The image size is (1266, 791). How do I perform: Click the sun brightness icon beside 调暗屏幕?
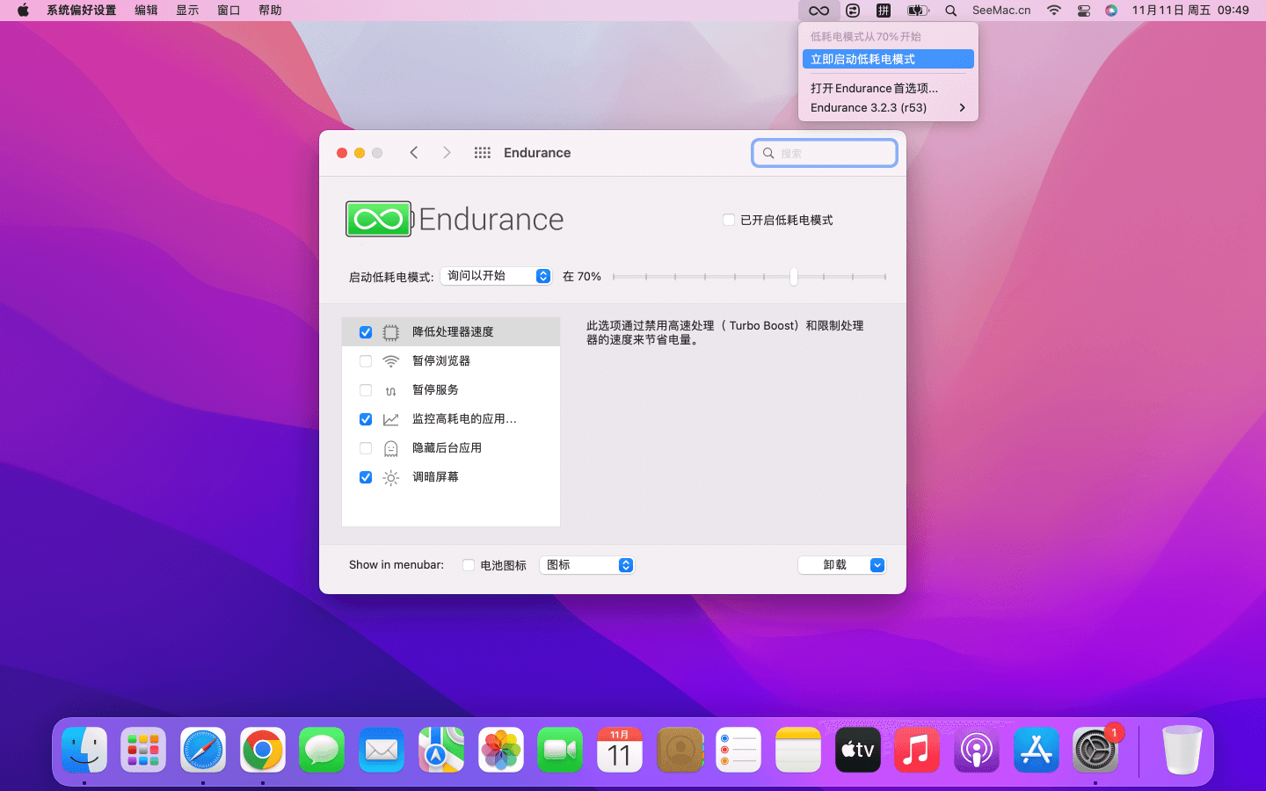(391, 477)
